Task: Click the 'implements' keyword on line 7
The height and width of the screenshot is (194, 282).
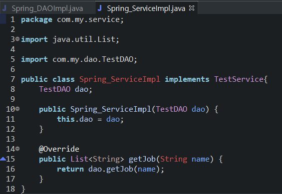Action: 187,79
